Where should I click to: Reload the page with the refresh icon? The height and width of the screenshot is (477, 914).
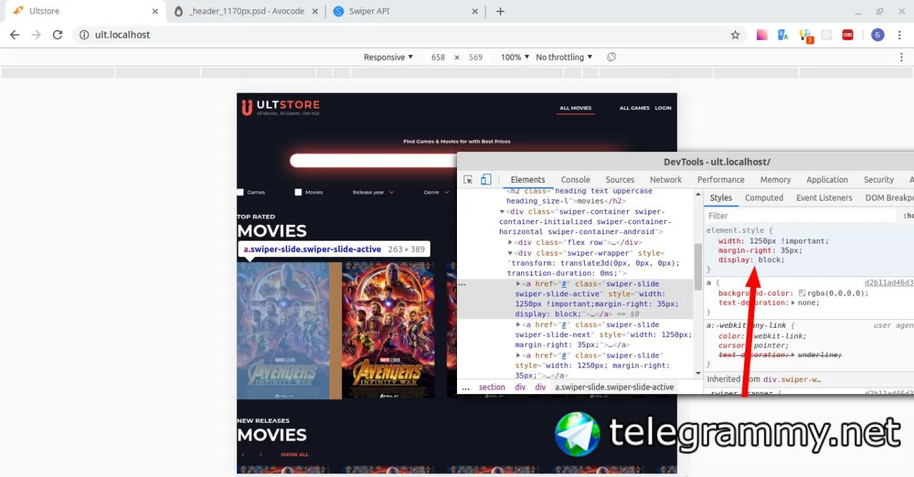point(58,34)
